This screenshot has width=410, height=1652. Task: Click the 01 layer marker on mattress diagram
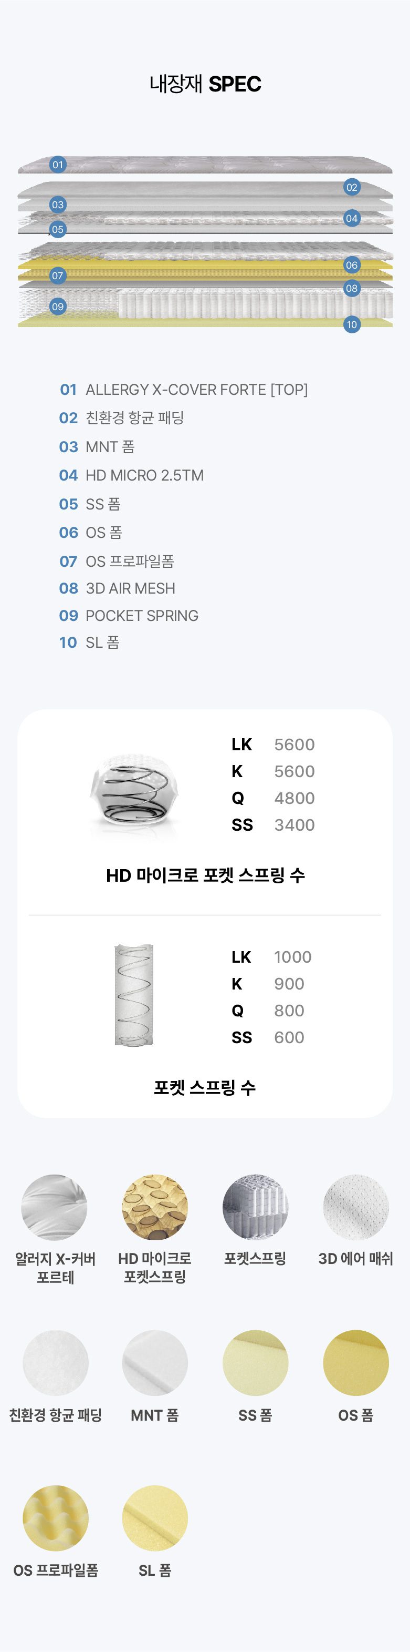coord(58,165)
